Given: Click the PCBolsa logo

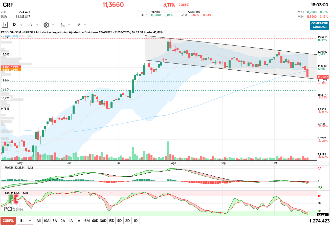Looking at the screenshot, I should click(x=13, y=209).
